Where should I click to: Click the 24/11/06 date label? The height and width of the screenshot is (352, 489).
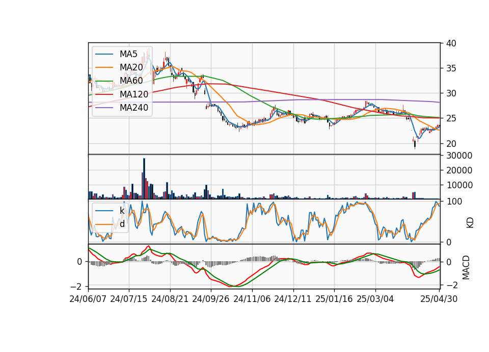[252, 299]
